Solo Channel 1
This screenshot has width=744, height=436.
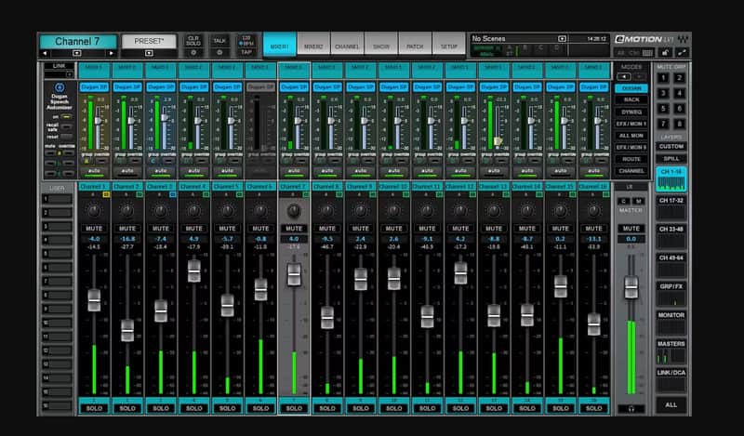click(94, 408)
